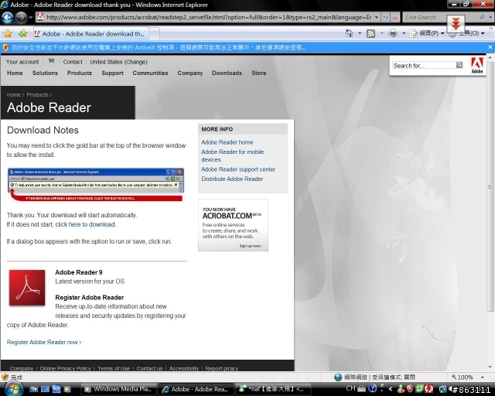The height and width of the screenshot is (396, 495).
Task: Click the Adobe site Search for field
Action: click(x=424, y=66)
